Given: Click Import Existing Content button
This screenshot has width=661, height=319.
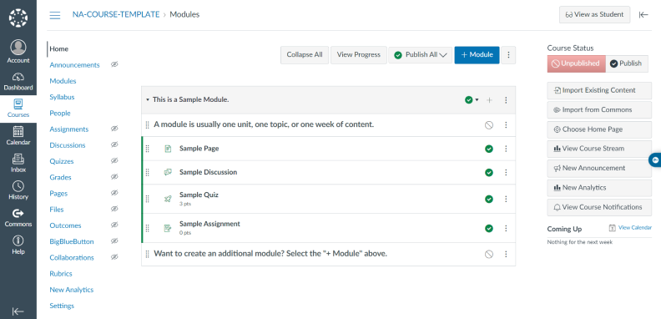Looking at the screenshot, I should pos(599,90).
